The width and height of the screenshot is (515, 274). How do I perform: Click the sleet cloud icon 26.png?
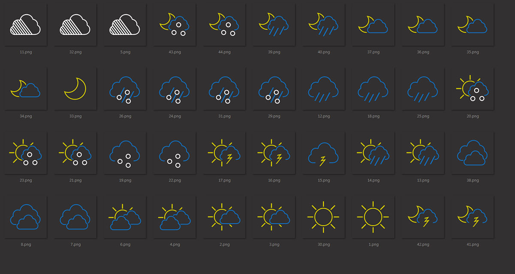click(125, 88)
